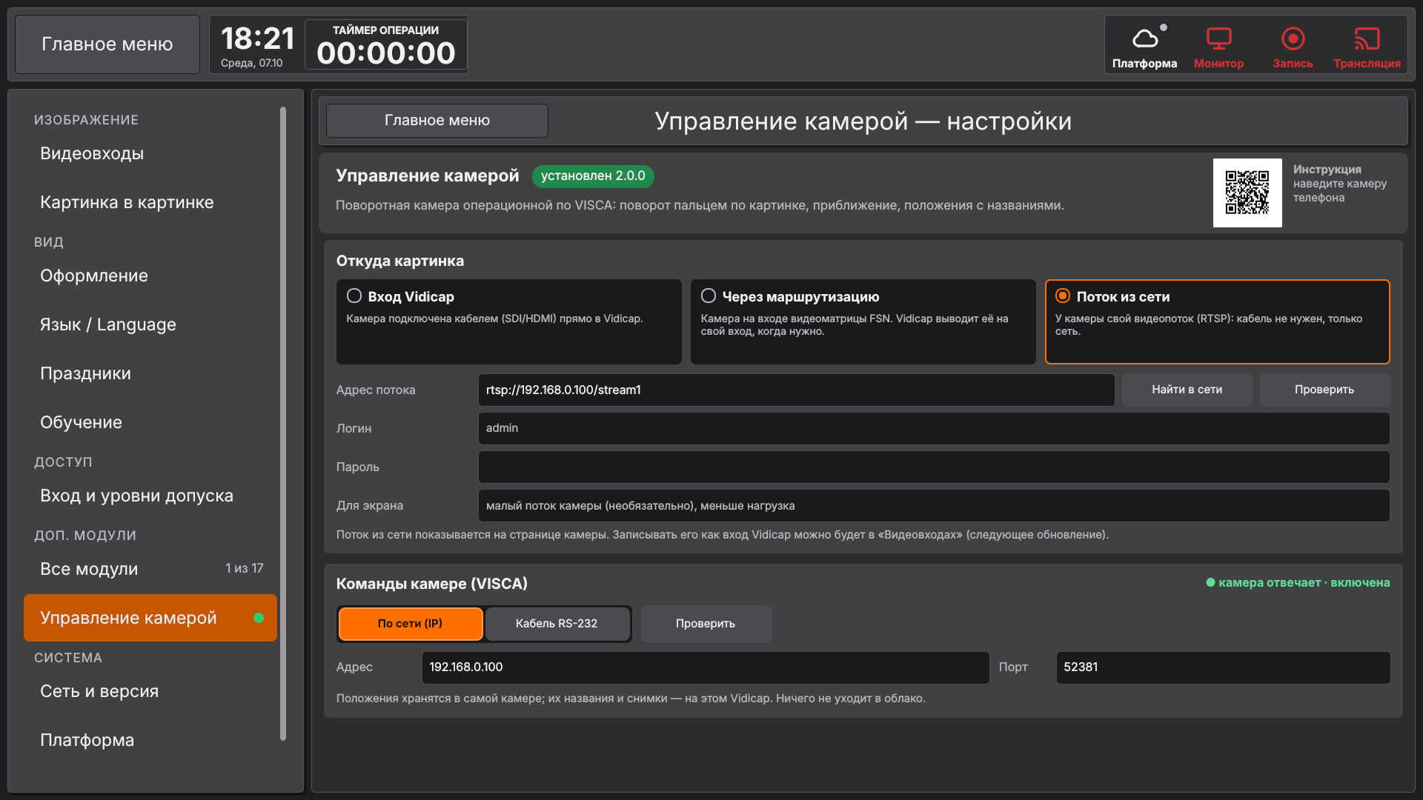The image size is (1423, 800).
Task: Click the 18:21 clock display
Action: click(x=258, y=39)
